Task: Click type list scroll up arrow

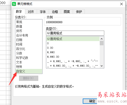Action: [101, 39]
